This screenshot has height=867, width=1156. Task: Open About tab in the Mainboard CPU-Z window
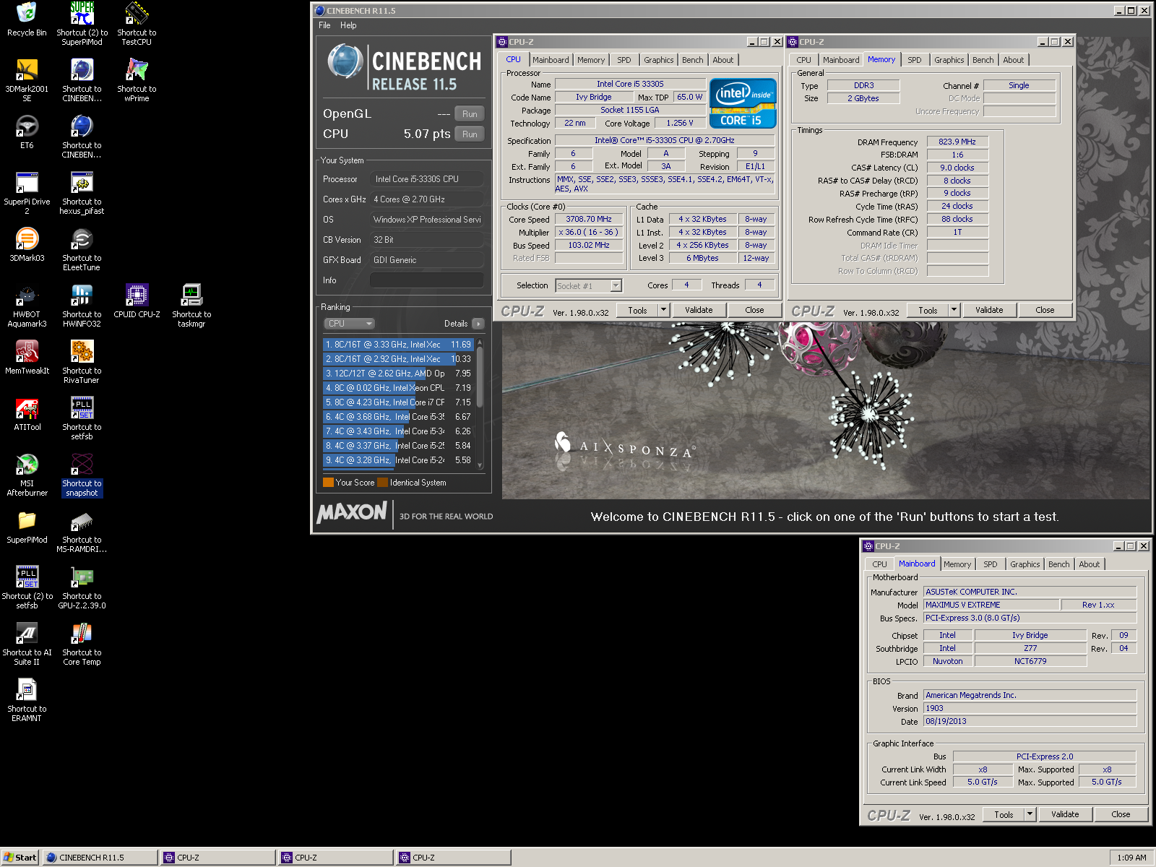pyautogui.click(x=1090, y=564)
